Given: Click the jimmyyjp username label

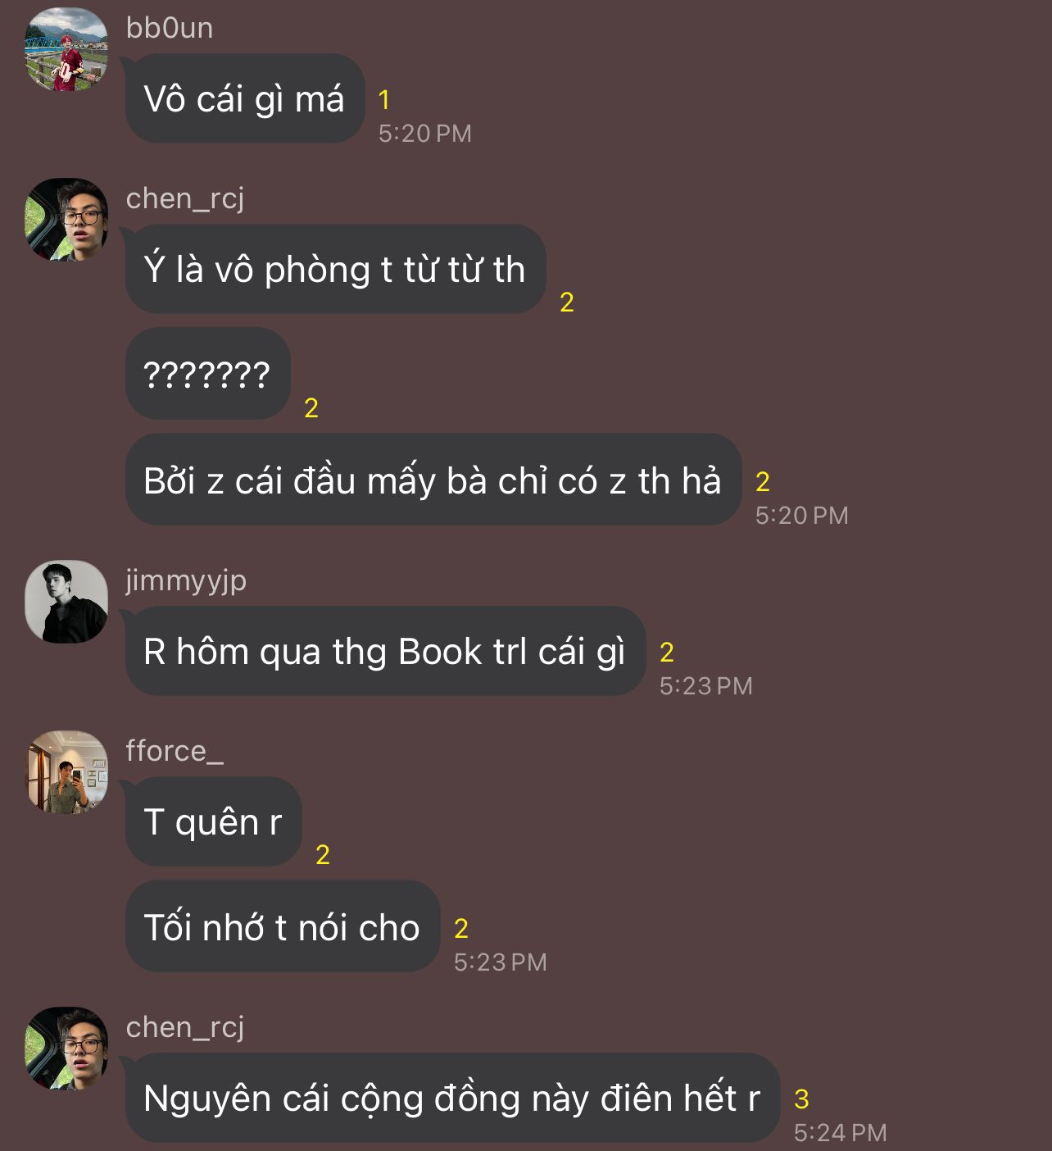Looking at the screenshot, I should coord(186,581).
